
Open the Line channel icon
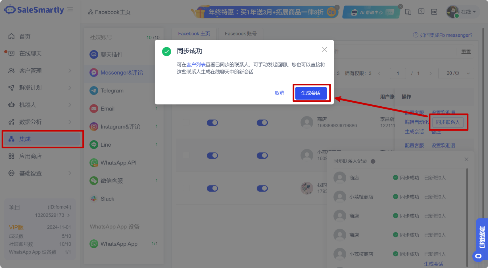tap(94, 145)
